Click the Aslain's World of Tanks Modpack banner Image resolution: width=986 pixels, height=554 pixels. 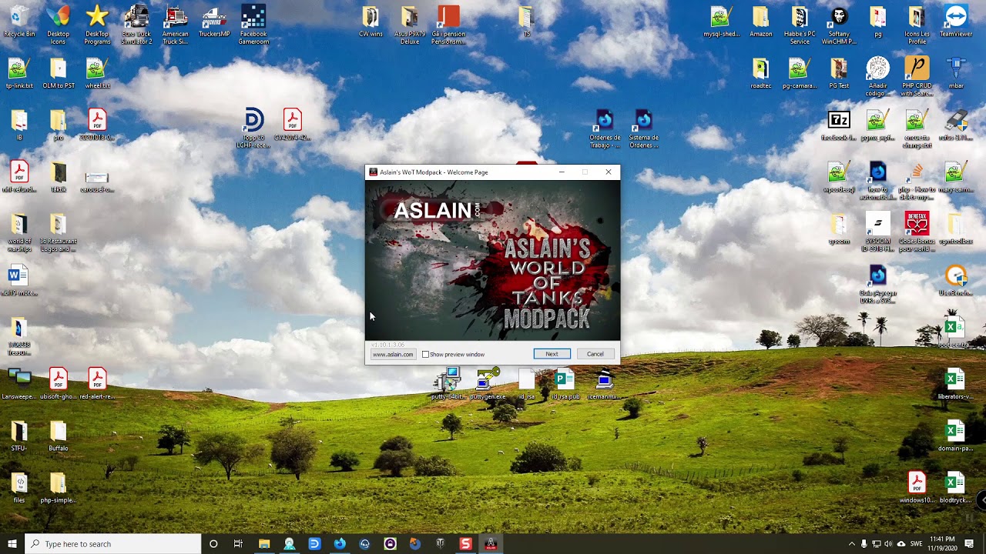(x=492, y=259)
